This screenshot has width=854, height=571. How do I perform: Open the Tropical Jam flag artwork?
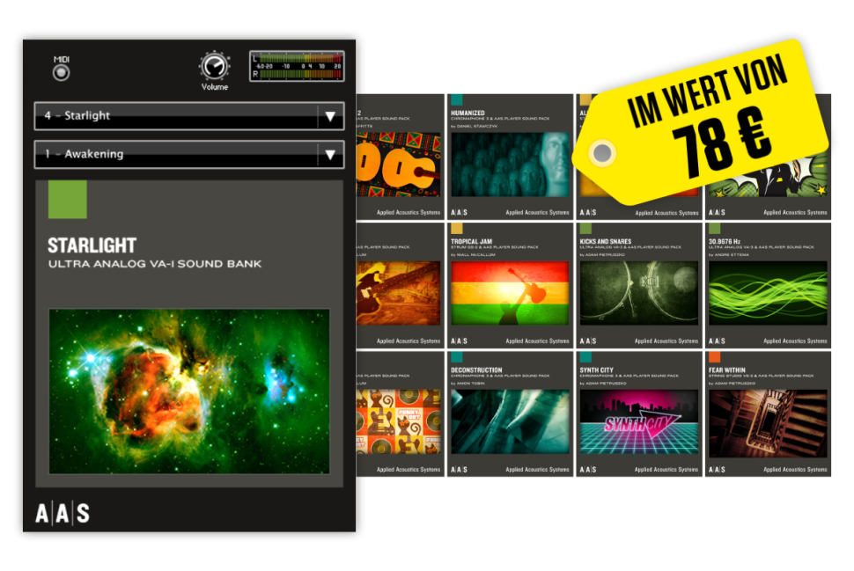click(510, 293)
